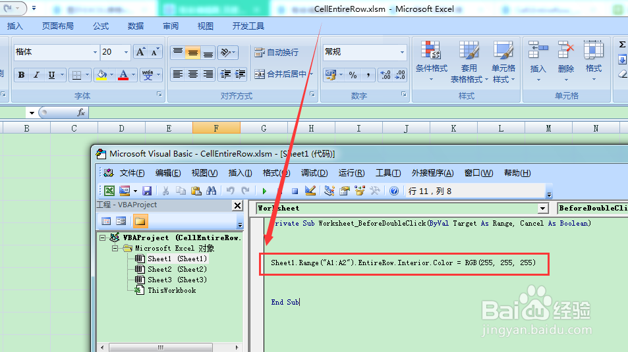Select ThisWorkbook in project tree
The image size is (628, 352).
point(172,290)
